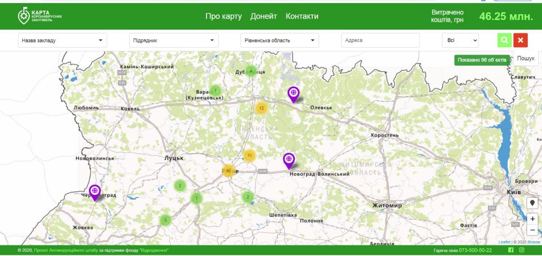
Task: Zoom out with the minus button
Action: (x=532, y=230)
